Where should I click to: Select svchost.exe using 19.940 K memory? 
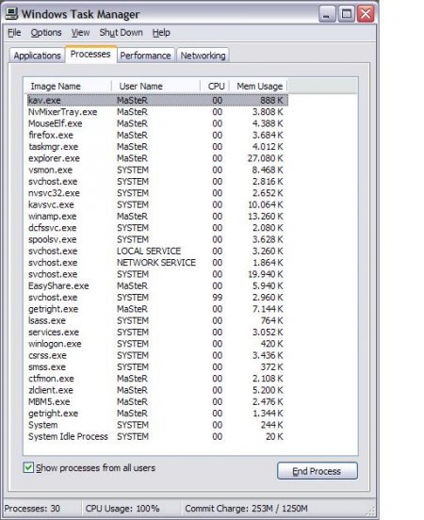[157, 274]
